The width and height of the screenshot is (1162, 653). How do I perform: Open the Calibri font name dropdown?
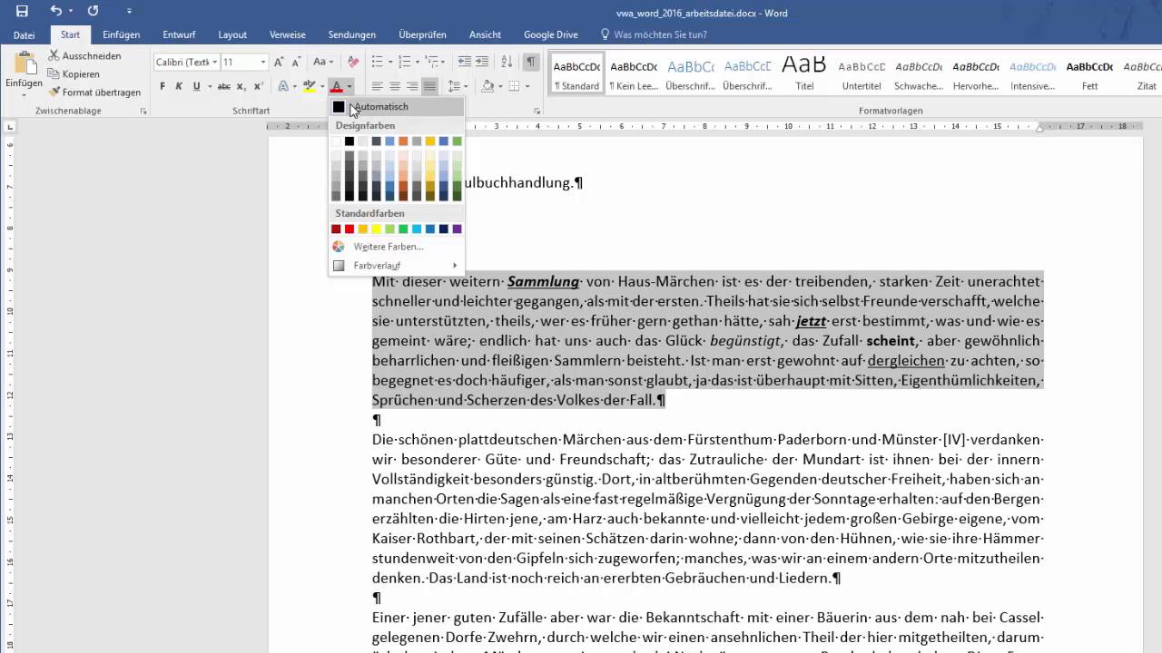(215, 62)
